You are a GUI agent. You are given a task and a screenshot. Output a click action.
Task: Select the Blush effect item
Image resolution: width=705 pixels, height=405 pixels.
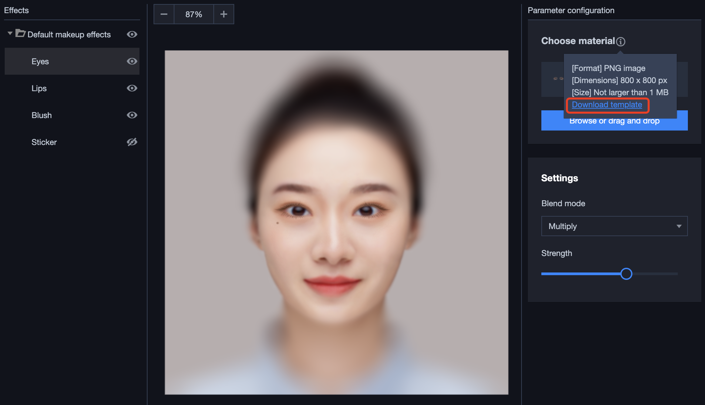(x=42, y=115)
